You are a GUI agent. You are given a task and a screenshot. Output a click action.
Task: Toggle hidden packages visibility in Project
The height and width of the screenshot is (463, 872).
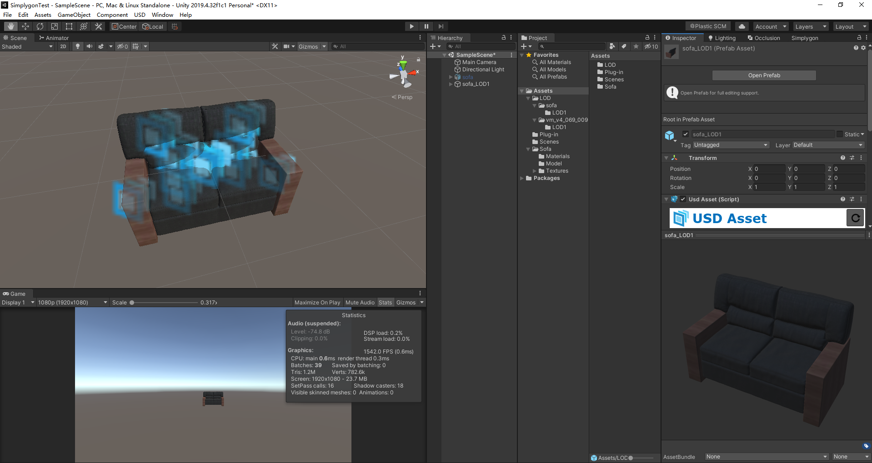tap(651, 46)
